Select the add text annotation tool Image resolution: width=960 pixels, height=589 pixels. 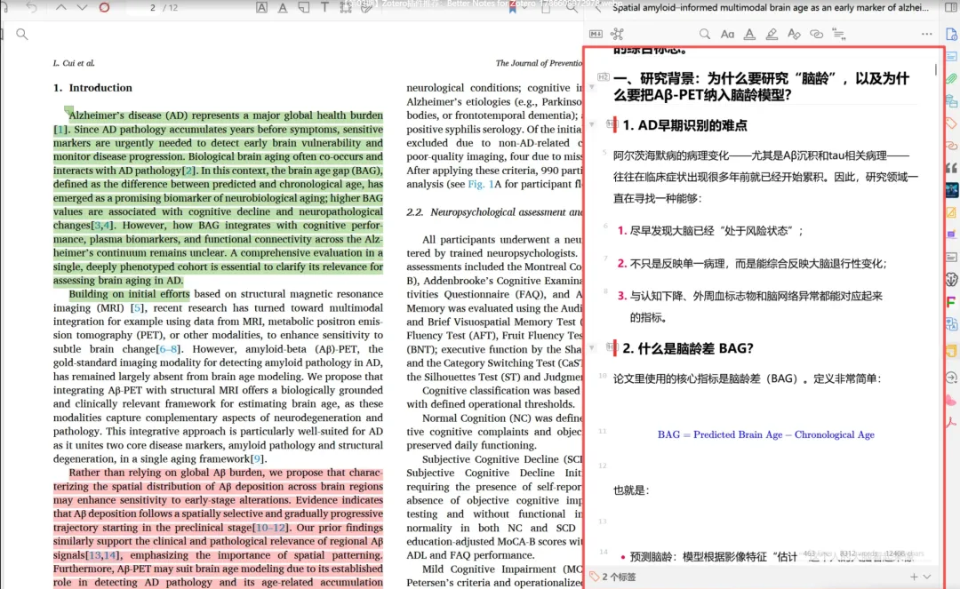[x=324, y=8]
